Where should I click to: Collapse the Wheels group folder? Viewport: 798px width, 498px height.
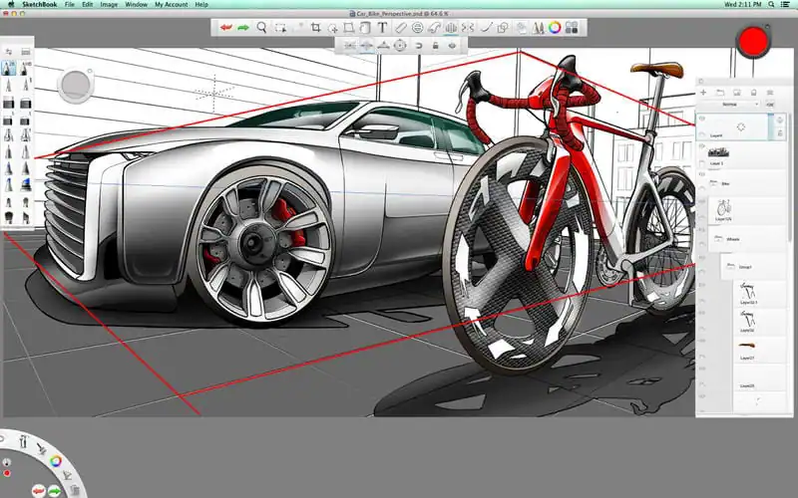(718, 238)
